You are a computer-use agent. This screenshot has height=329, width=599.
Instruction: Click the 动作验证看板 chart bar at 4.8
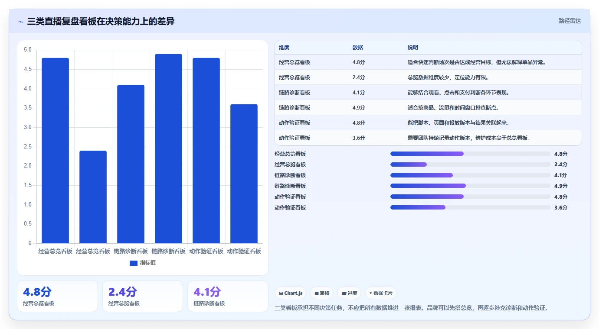(206, 151)
